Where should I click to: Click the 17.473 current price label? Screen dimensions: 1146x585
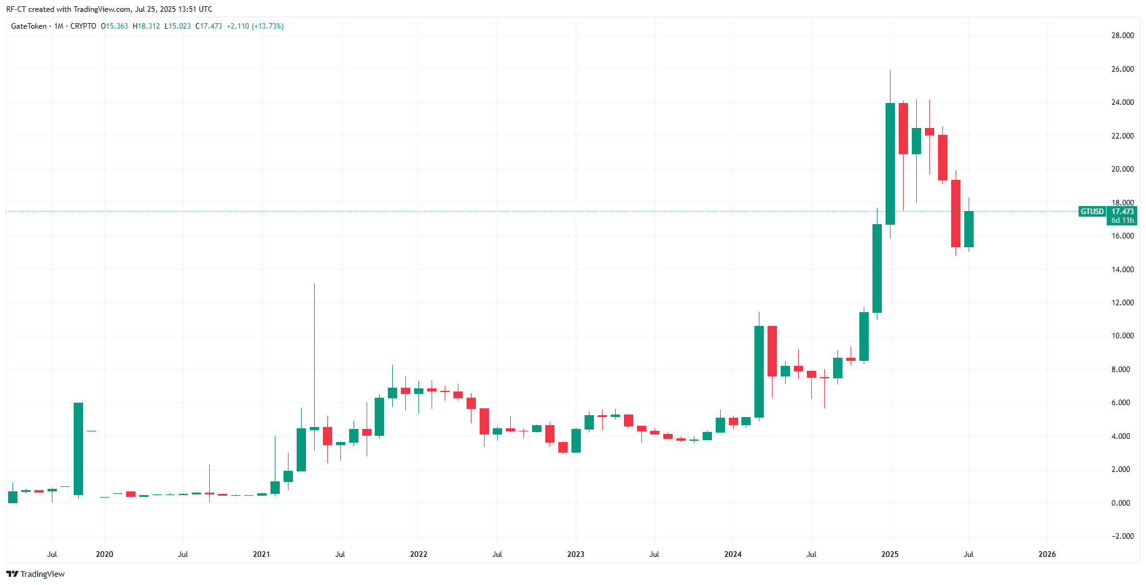coord(1122,212)
